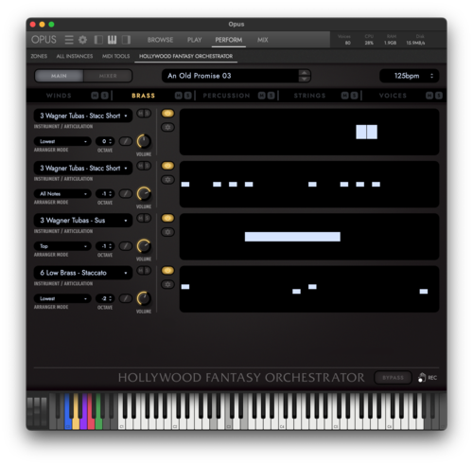Solo the Voices section with S button
The image size is (473, 465).
click(x=439, y=96)
